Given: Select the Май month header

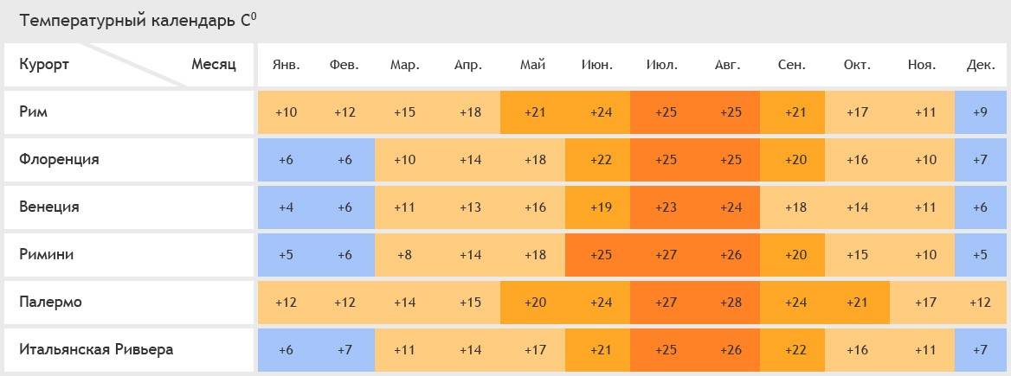Looking at the screenshot, I should point(532,65).
